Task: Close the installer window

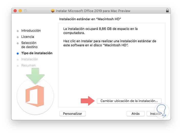Action: (15, 11)
